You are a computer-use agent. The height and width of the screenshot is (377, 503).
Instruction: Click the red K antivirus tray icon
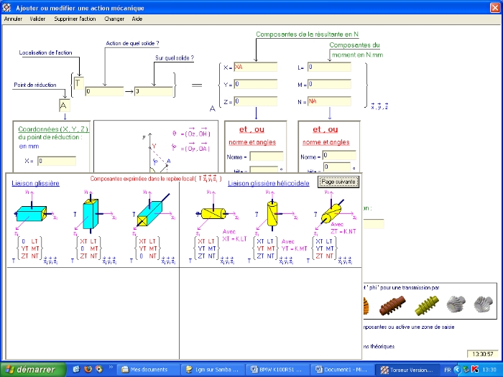(475, 370)
